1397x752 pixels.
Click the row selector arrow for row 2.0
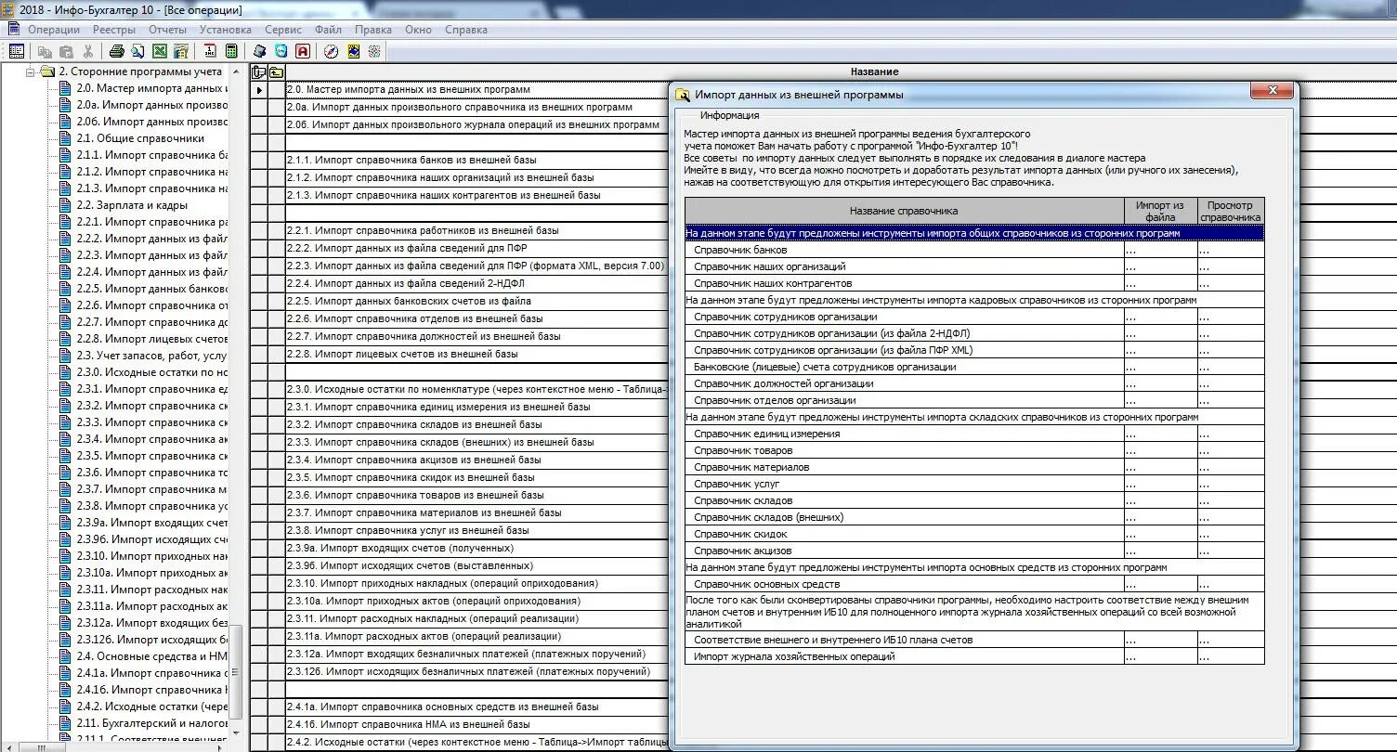(259, 90)
